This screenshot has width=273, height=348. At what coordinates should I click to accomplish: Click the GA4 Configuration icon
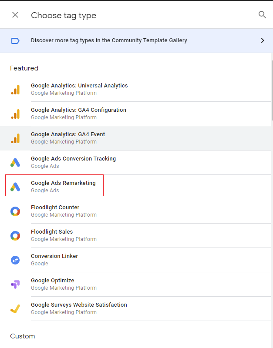pos(15,114)
